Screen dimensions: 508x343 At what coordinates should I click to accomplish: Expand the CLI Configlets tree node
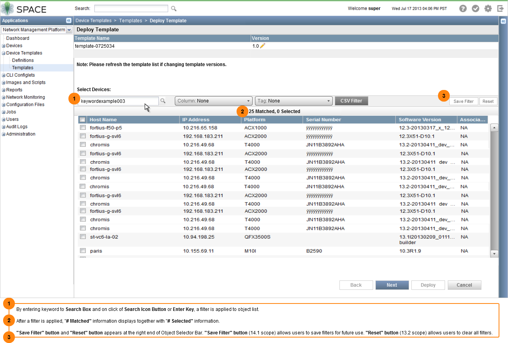[4, 75]
